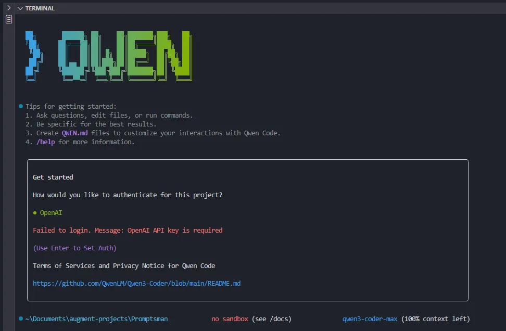Select the OpenAI authentication option
Image resolution: width=506 pixels, height=331 pixels.
47,213
